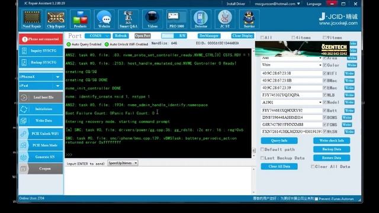Switch to PCIE Mass Mode
The width and height of the screenshot is (379, 213).
coord(41,145)
